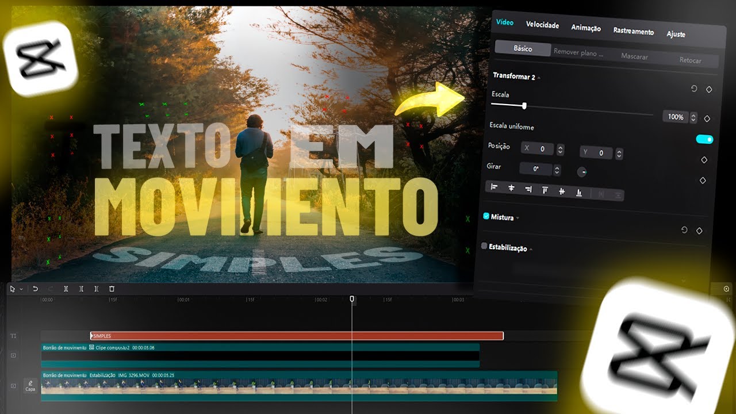Click the Capa cover button
This screenshot has height=414, width=736.
pos(30,385)
